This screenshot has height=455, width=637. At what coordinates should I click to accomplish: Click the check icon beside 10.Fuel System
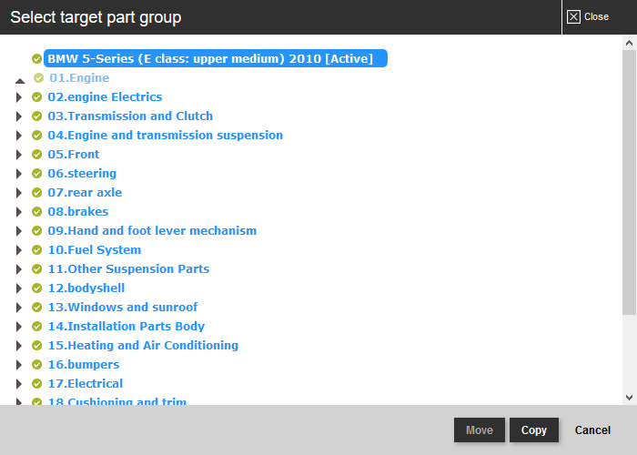pos(37,249)
